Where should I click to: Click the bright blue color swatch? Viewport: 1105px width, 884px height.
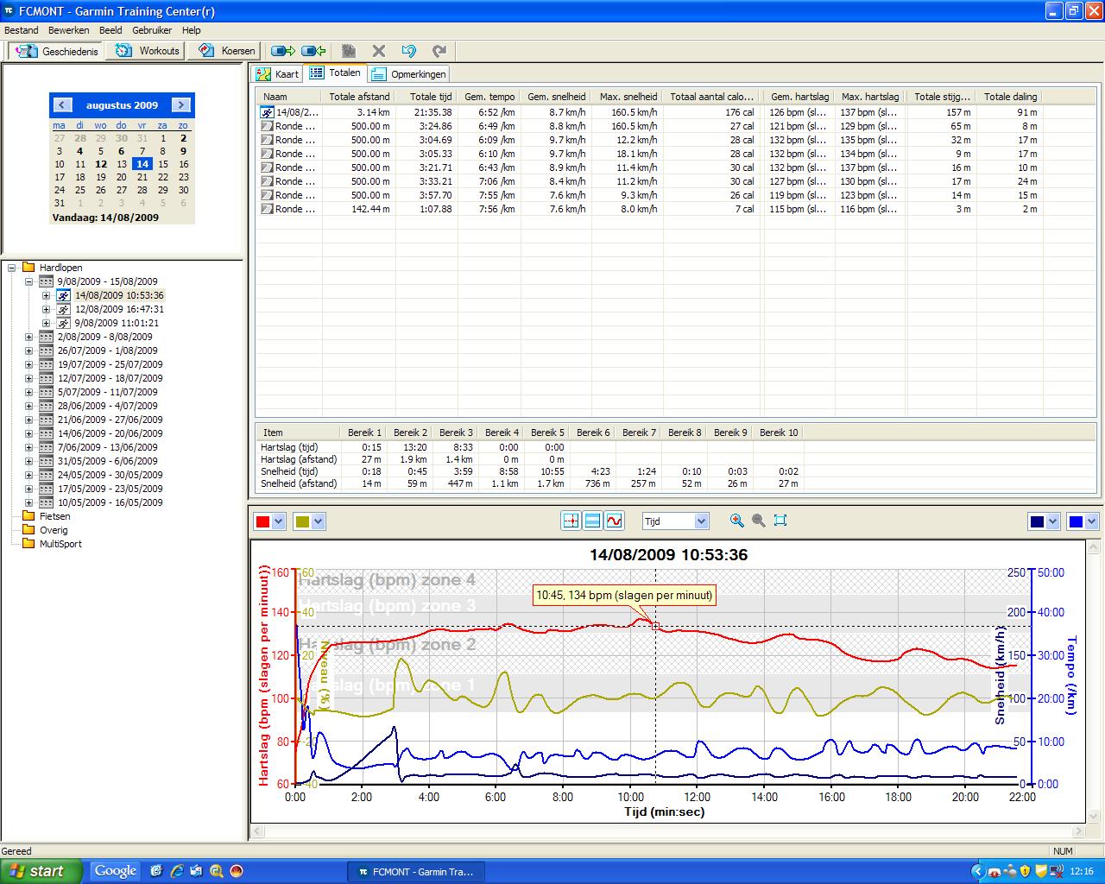pos(1077,521)
